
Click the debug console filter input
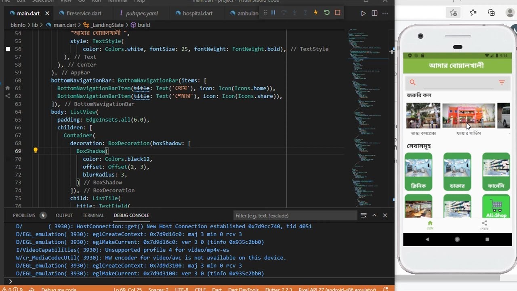(296, 215)
